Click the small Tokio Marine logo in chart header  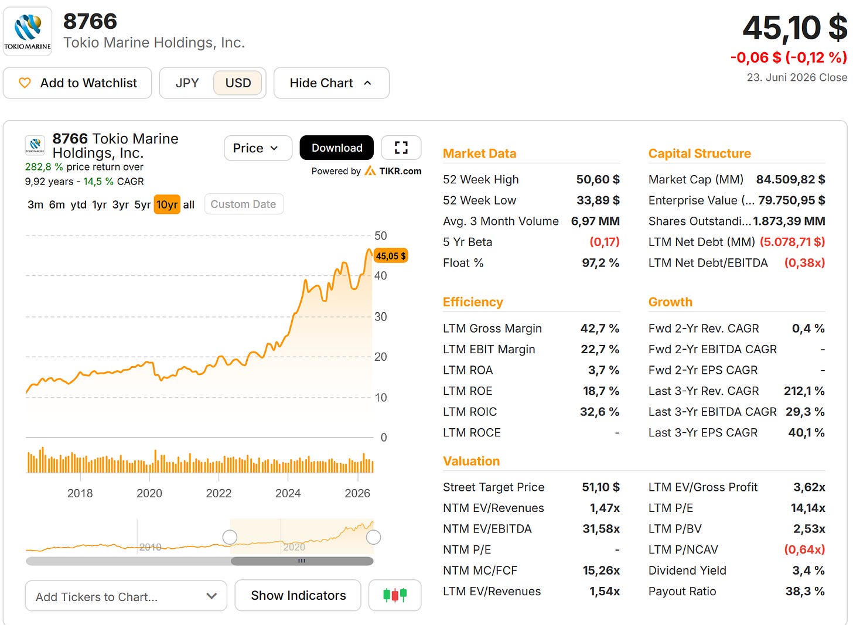point(35,145)
